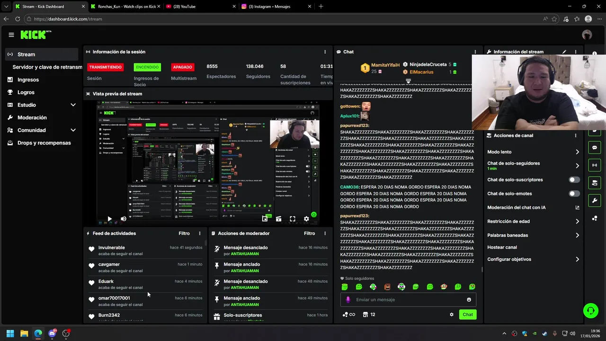Play the stream preview
The image size is (606, 341).
(109, 219)
